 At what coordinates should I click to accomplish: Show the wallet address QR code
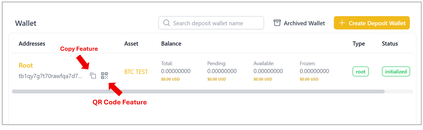pos(104,76)
